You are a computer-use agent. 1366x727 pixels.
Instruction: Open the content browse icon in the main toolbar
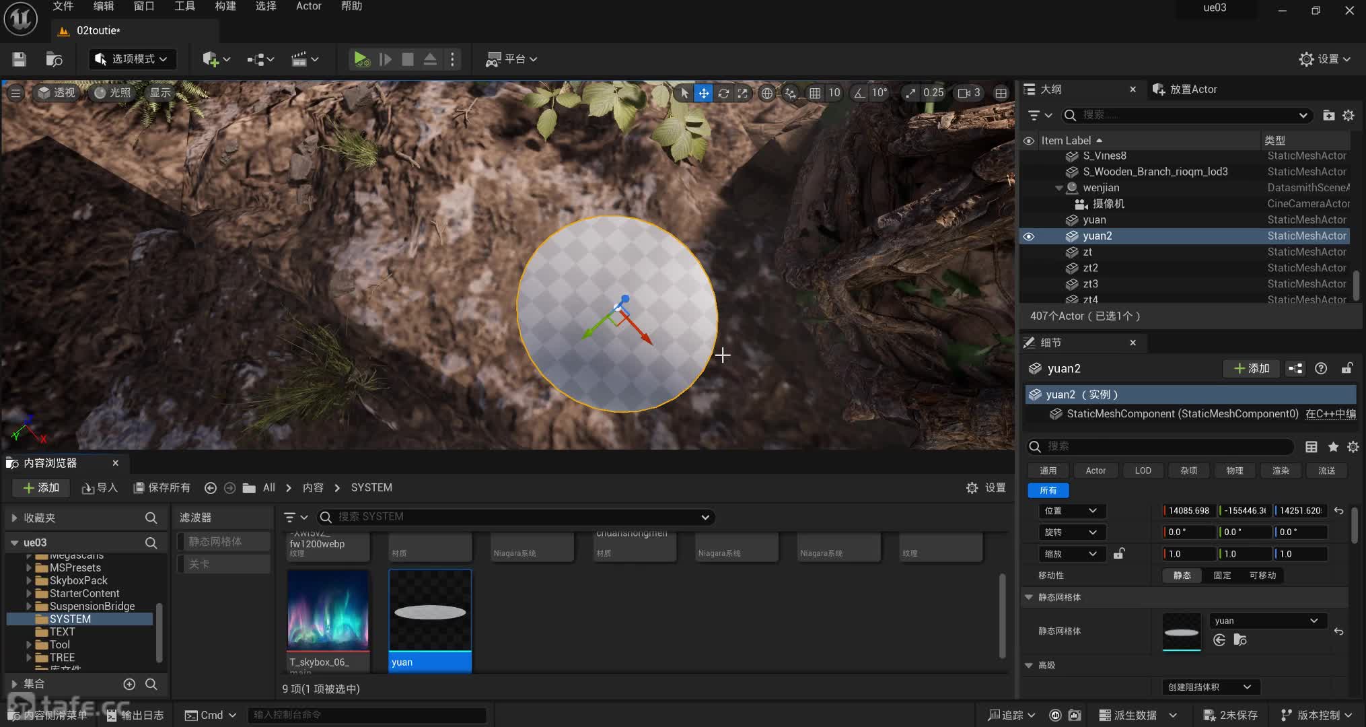(54, 59)
